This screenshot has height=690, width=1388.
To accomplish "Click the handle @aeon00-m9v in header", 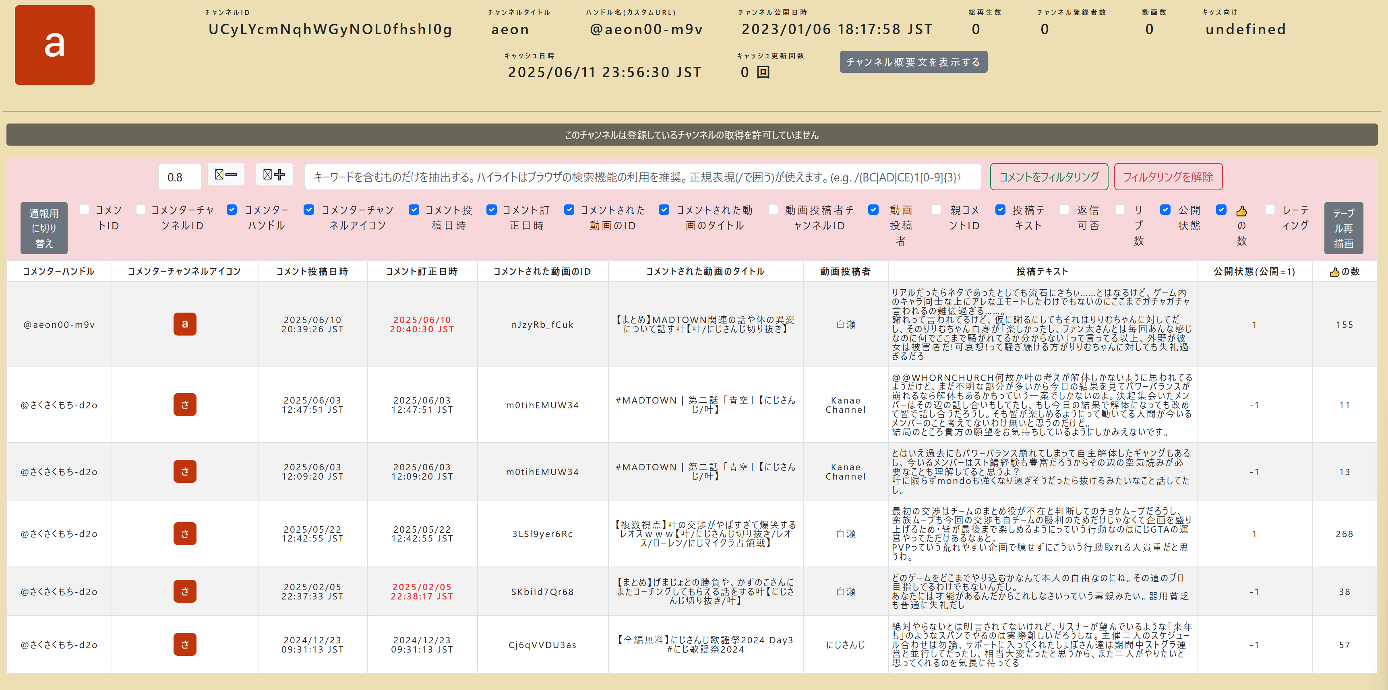I will click(x=646, y=29).
